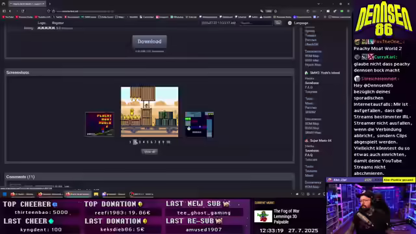The width and height of the screenshot is (416, 234).
Task: Open SMW2: Yoshi's Island sidebar section
Action: (325, 73)
